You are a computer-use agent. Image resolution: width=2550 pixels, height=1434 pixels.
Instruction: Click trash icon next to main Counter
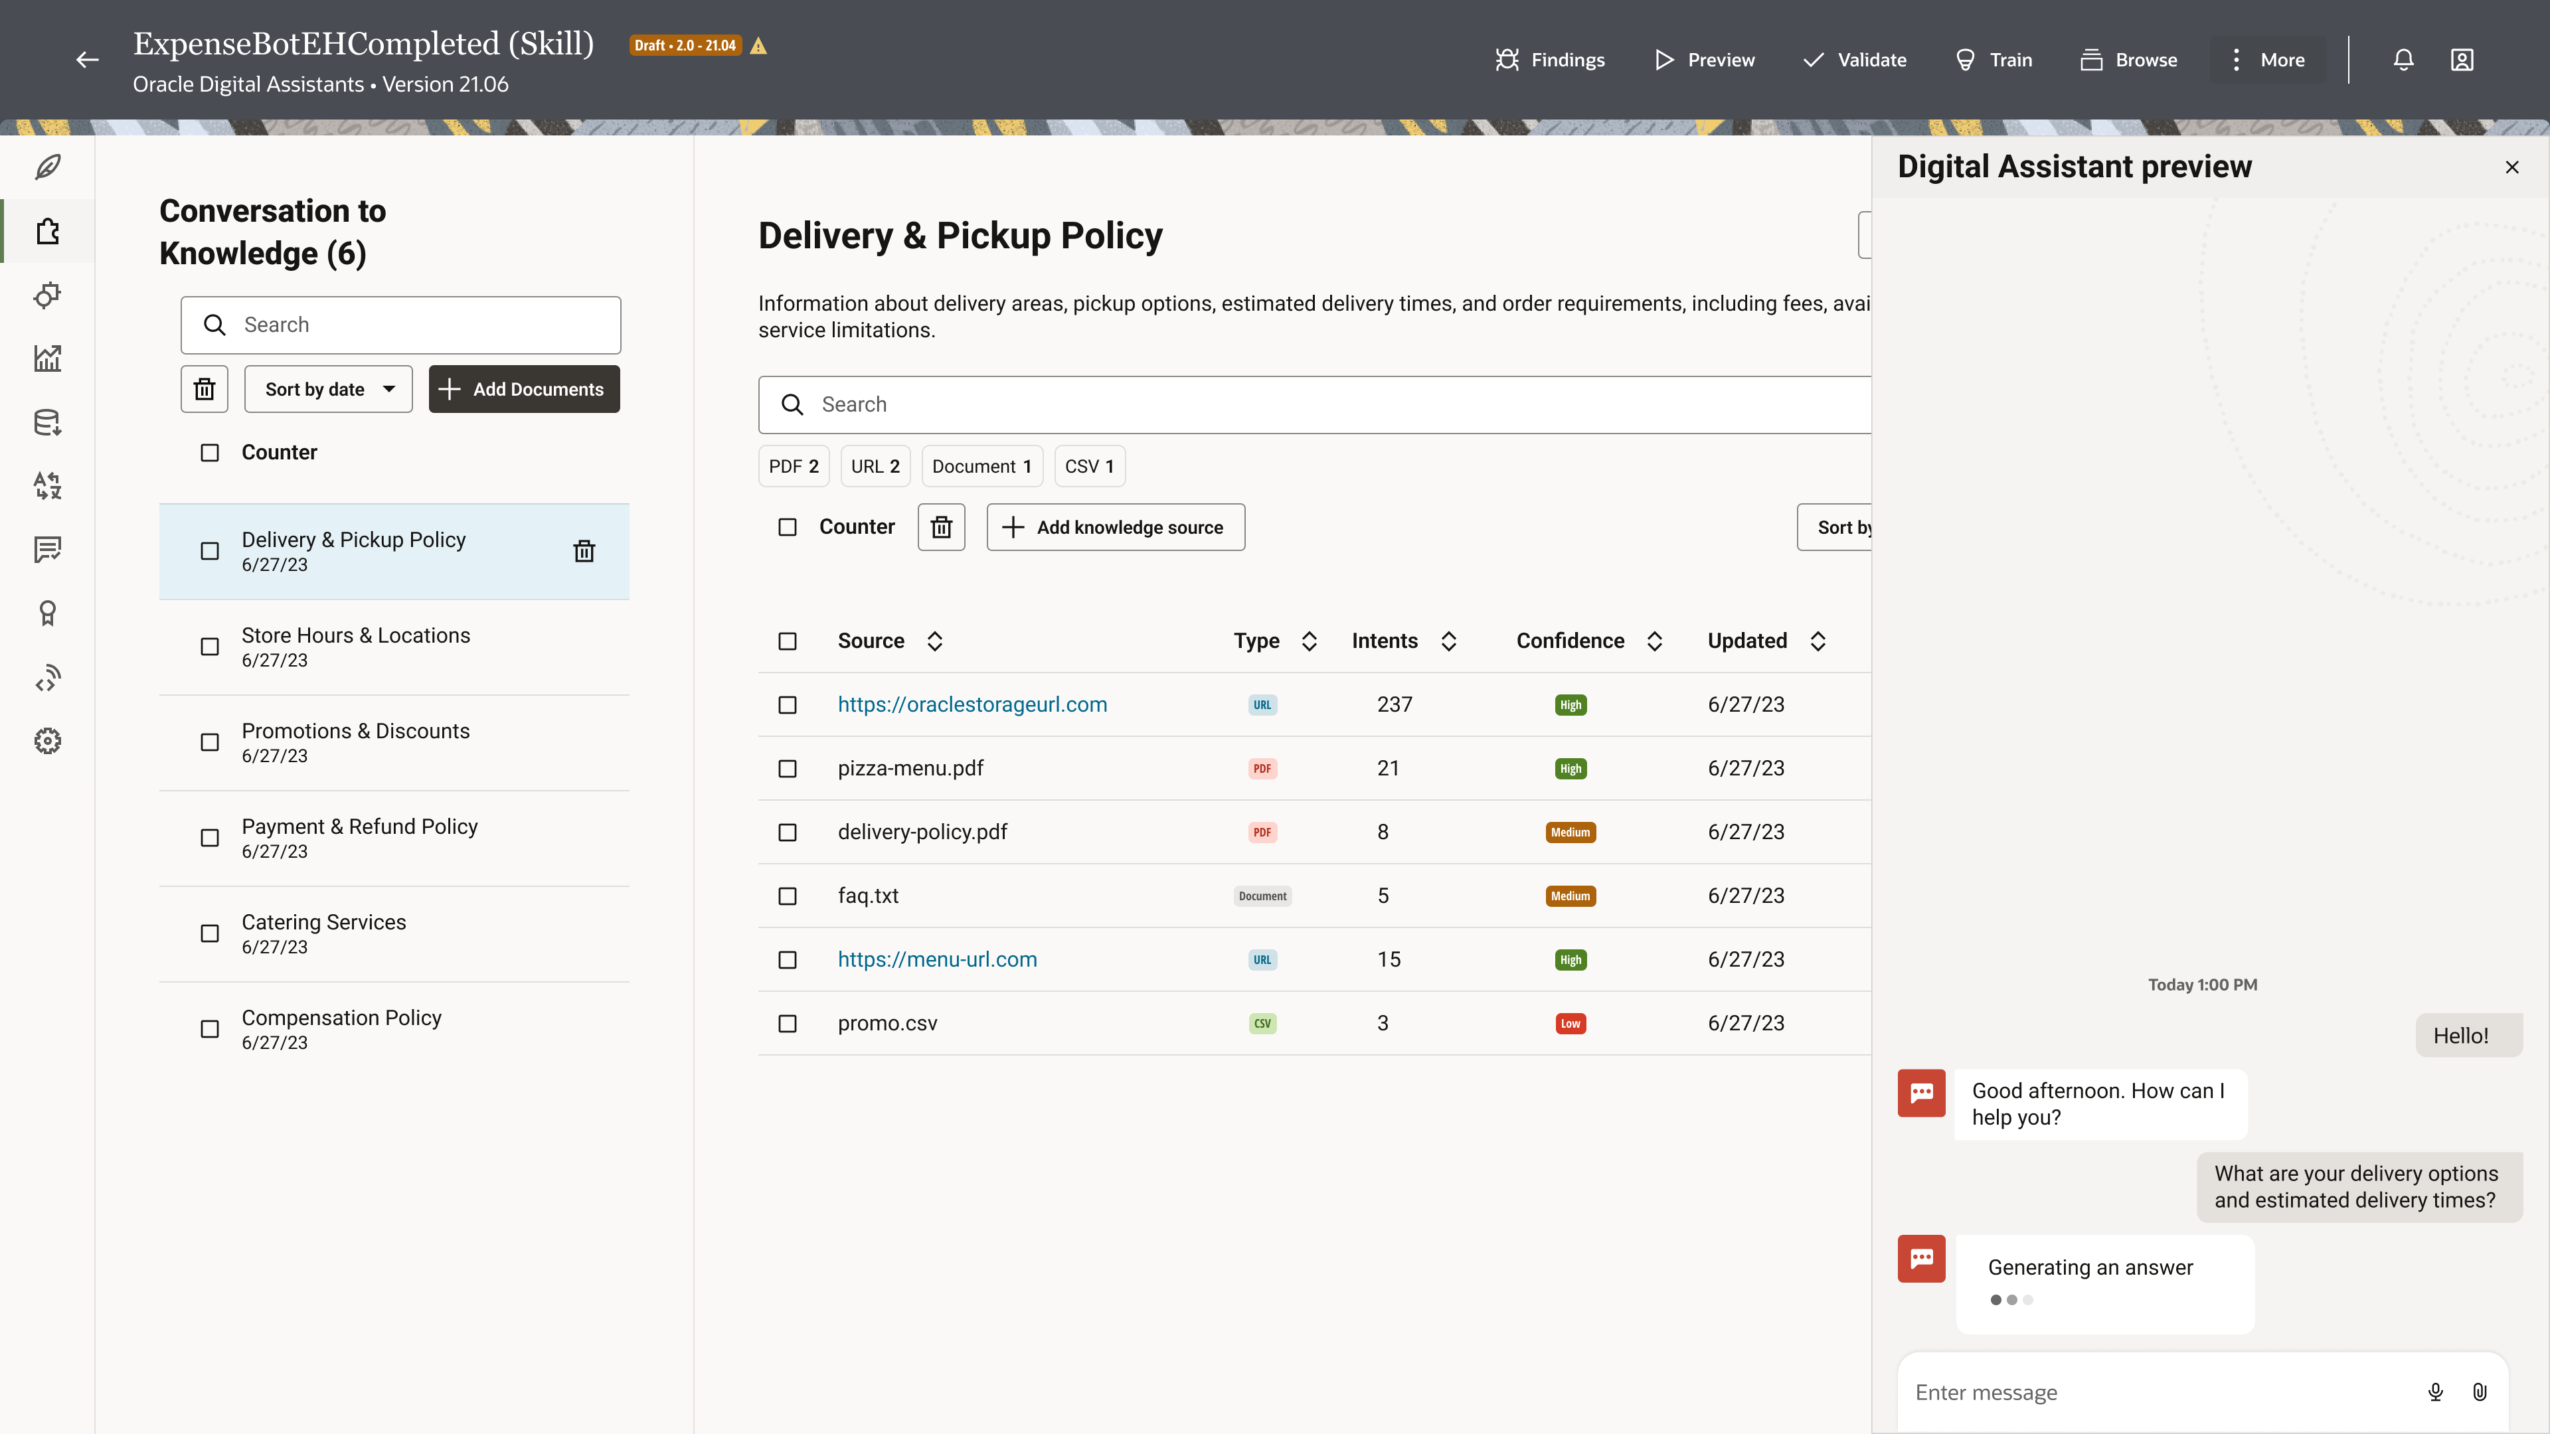point(942,528)
